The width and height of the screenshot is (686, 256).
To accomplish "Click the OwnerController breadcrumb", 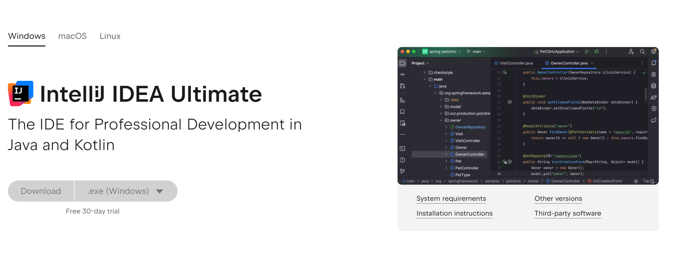I will pos(563,181).
